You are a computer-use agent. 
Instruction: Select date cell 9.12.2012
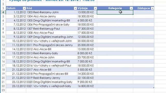click(16, 37)
